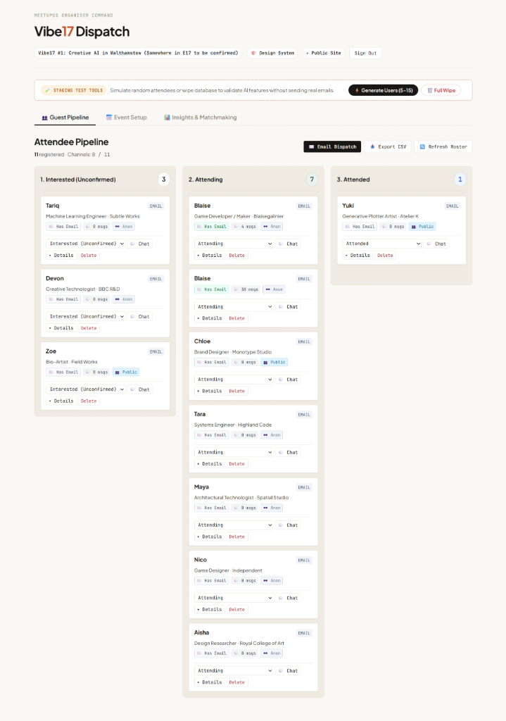Open Chat for Chloe
Screen dimensions: 506x721
coord(288,380)
